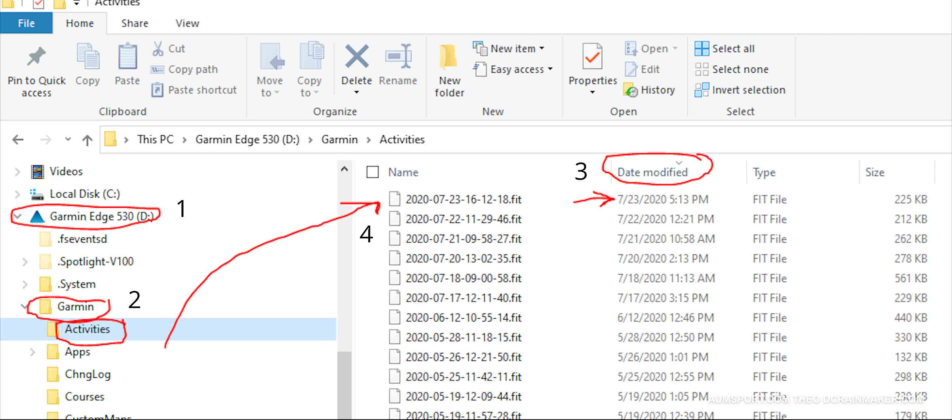Viewport: 952px width, 420px height.
Task: Click Garmin Edge 530 (D:) breadcrumb
Action: point(247,140)
